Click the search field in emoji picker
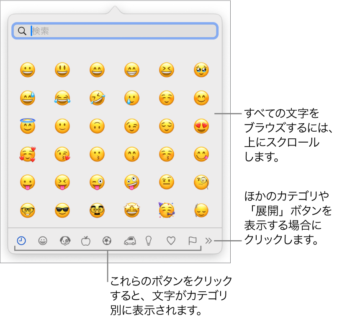342x319 pixels. [115, 31]
